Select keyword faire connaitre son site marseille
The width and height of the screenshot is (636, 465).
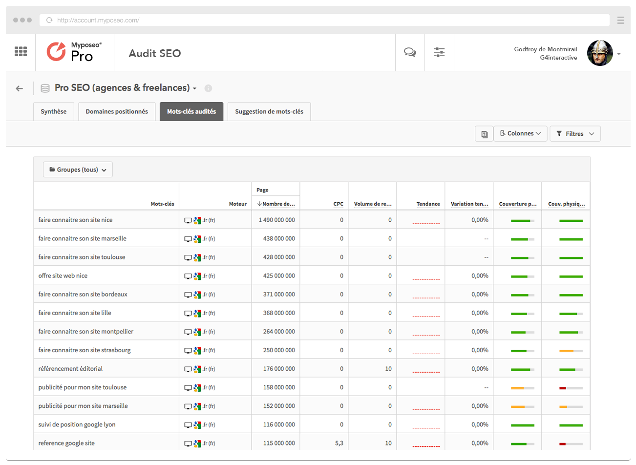click(x=82, y=238)
